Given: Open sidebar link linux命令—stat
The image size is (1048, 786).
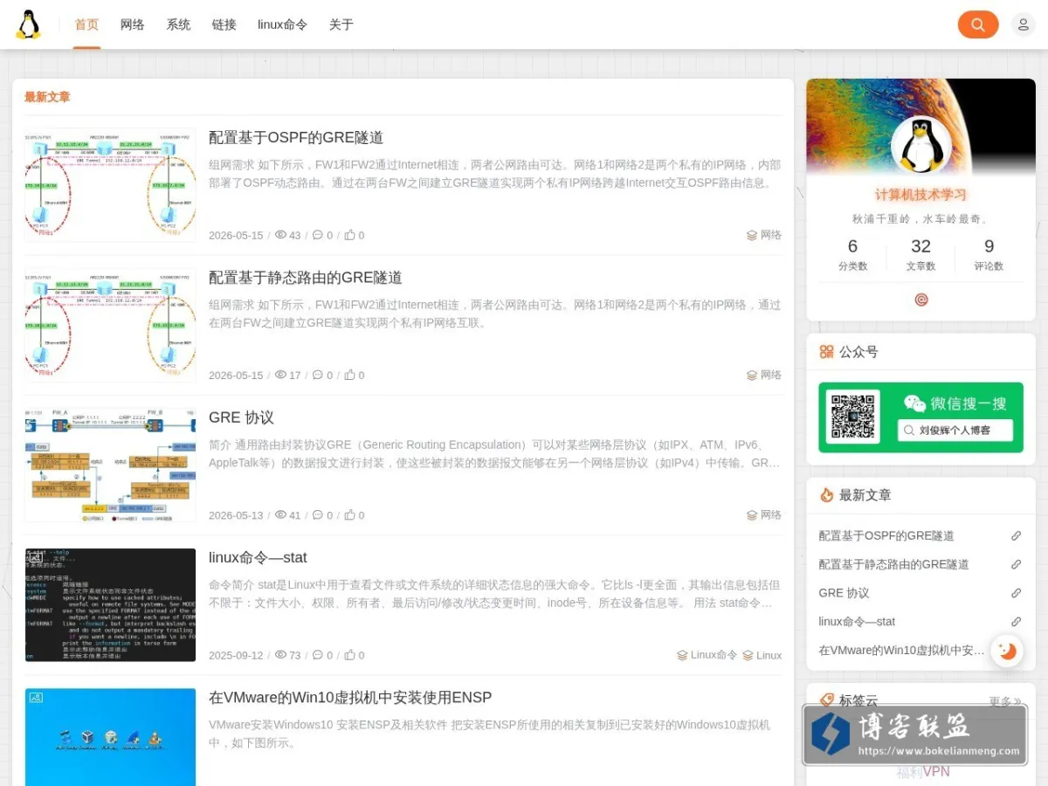Looking at the screenshot, I should (857, 622).
